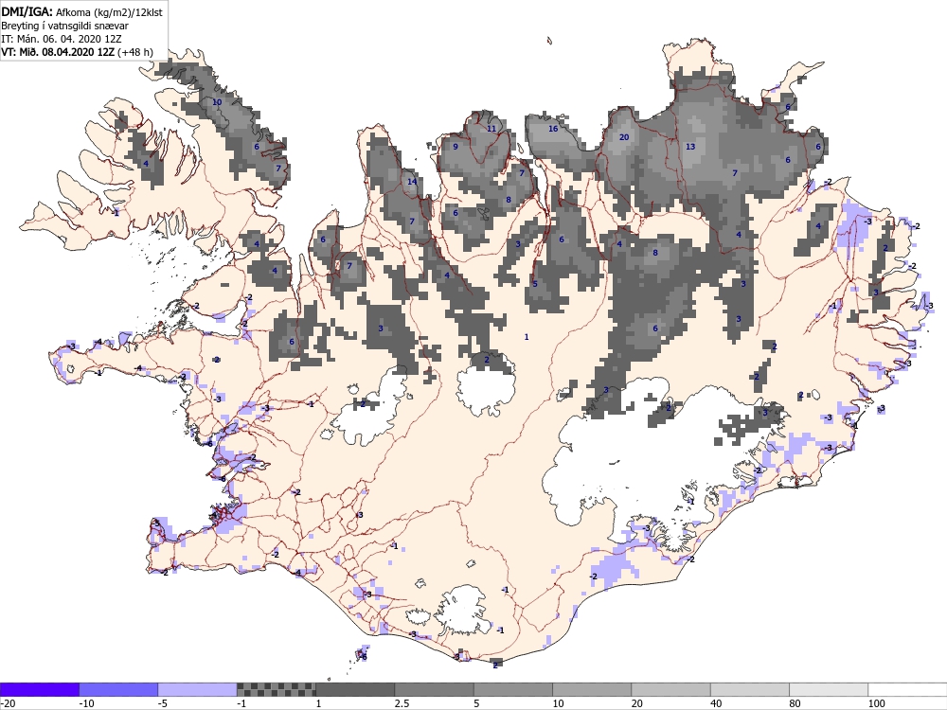
Task: Pick the 20 to 40 light gray legend segment
Action: [670, 689]
